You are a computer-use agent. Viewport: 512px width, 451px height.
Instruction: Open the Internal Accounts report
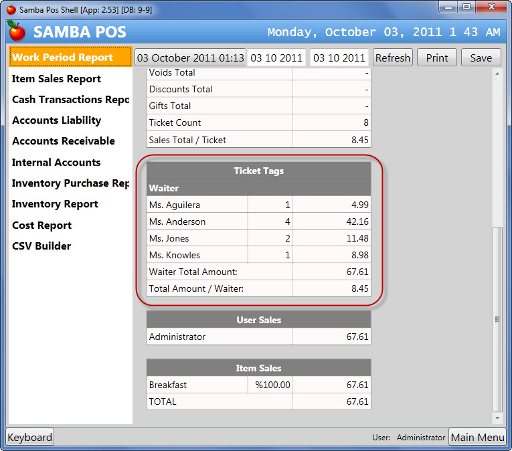coord(56,163)
